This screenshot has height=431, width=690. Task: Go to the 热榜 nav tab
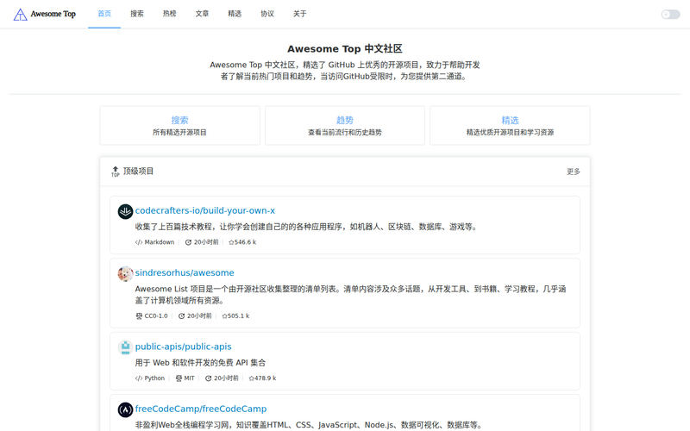tap(169, 14)
